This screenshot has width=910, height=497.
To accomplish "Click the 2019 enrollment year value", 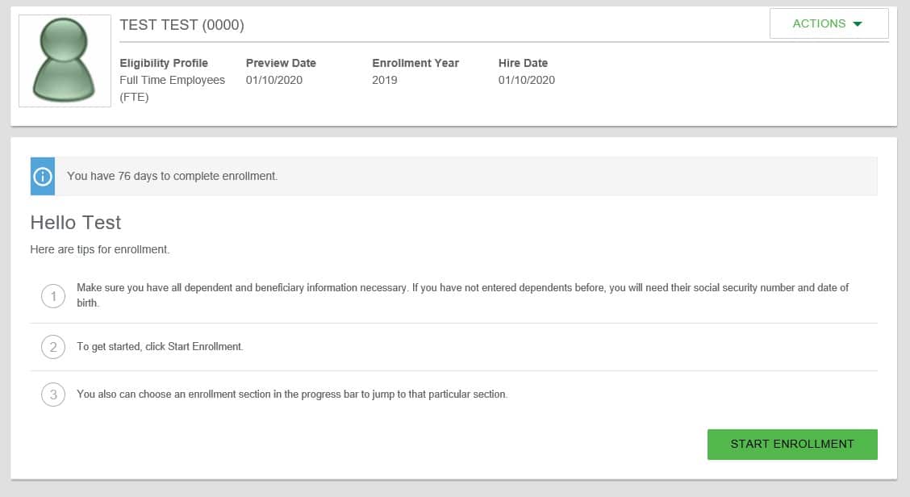I will click(x=385, y=80).
